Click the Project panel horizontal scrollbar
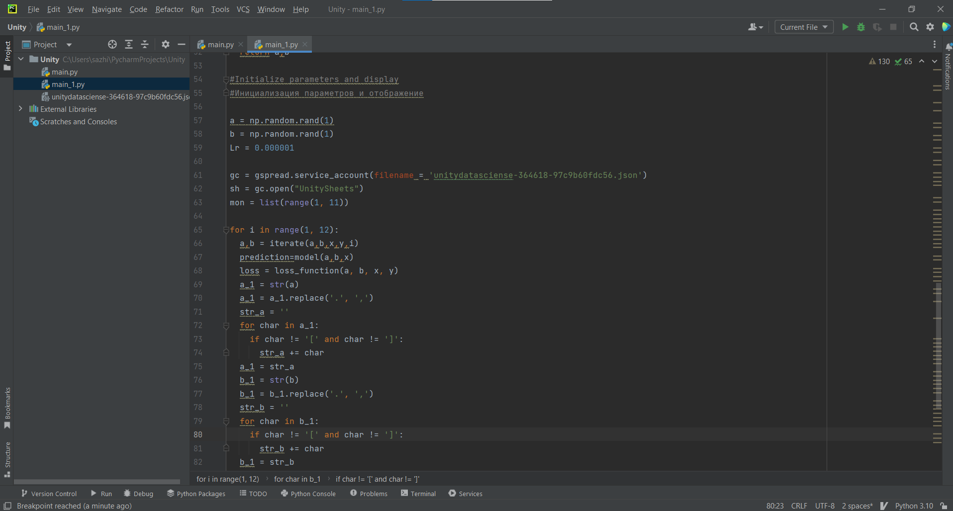The height and width of the screenshot is (511, 953). [x=97, y=482]
